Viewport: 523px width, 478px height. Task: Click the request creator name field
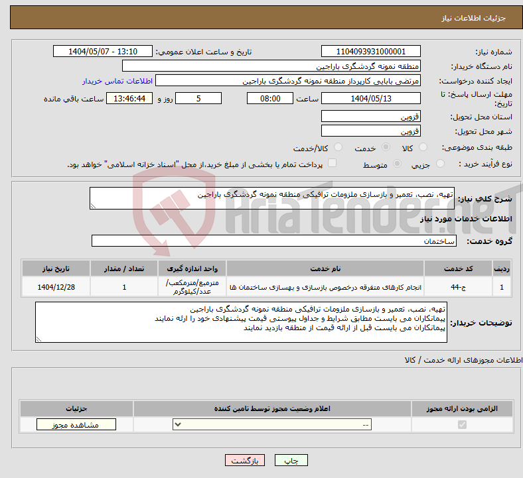(x=288, y=81)
